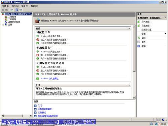
Task: Click the Forward arrow toolbar icon
Action: [x=7, y=10]
